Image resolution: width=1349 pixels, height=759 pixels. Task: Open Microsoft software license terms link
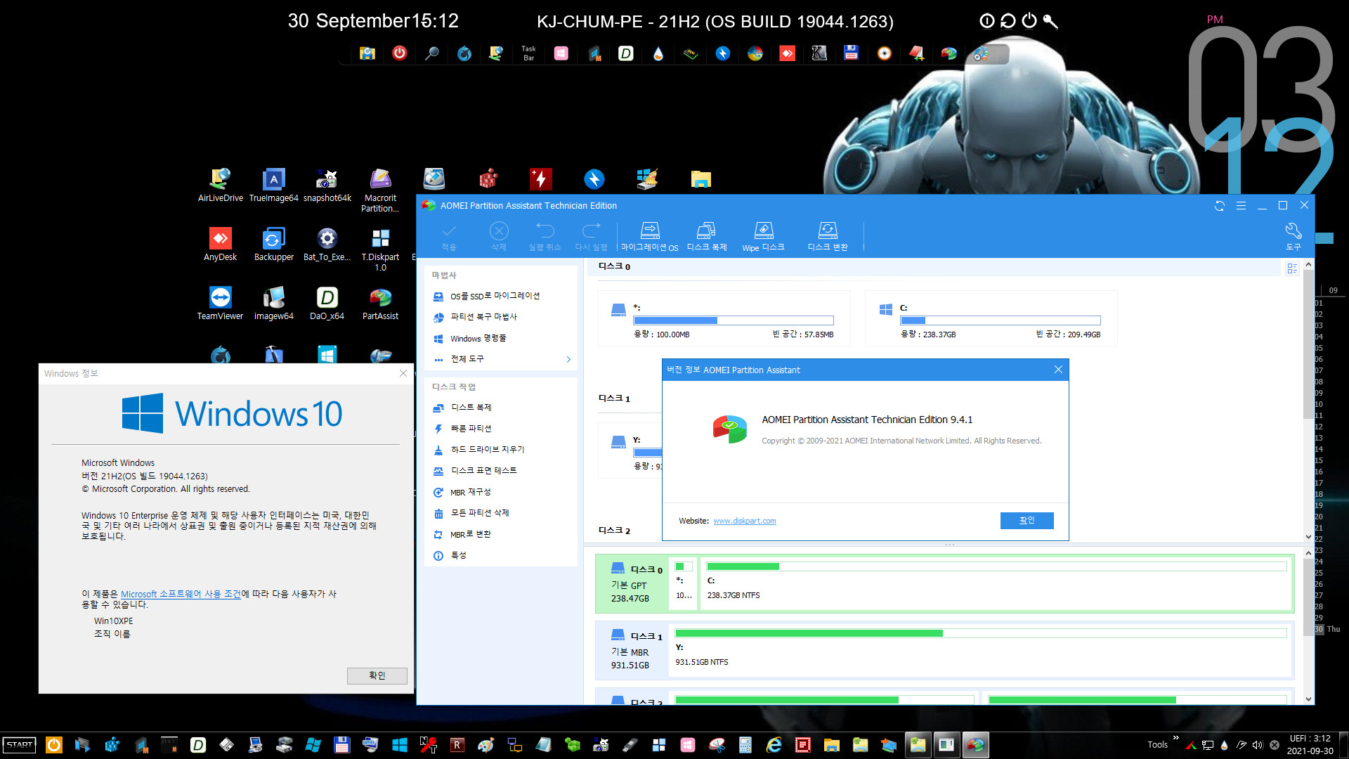point(181,594)
